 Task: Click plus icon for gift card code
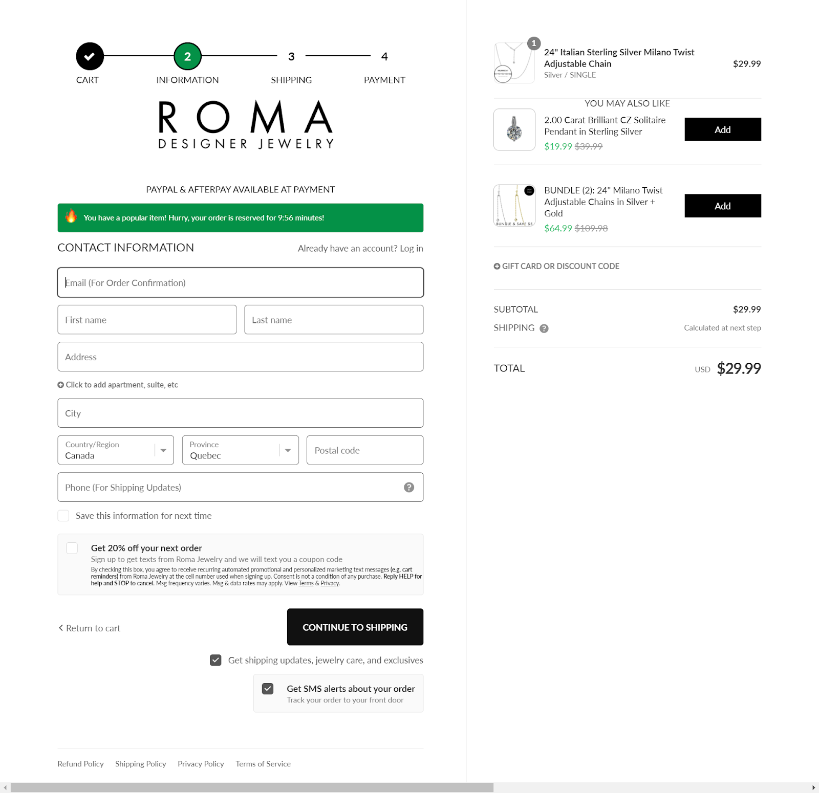tap(497, 266)
